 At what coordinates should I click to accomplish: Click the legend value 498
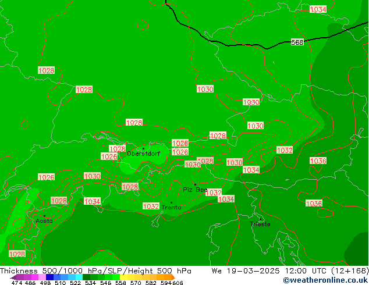click(45, 283)
